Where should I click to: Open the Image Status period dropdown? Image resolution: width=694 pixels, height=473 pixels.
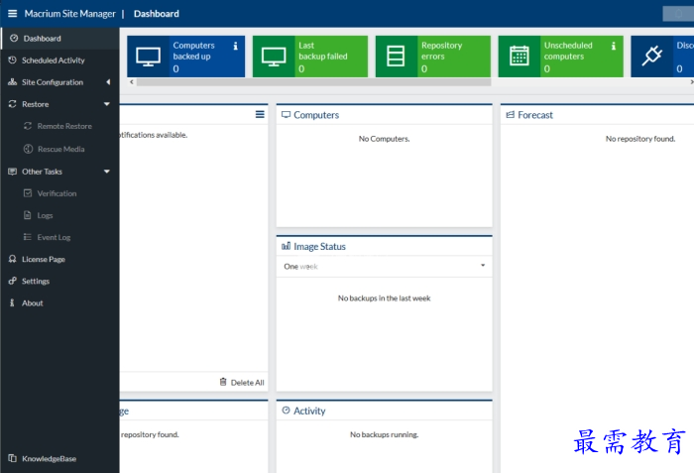click(385, 266)
